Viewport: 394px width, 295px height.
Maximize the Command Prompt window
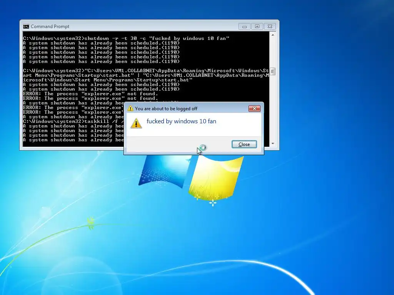click(257, 27)
